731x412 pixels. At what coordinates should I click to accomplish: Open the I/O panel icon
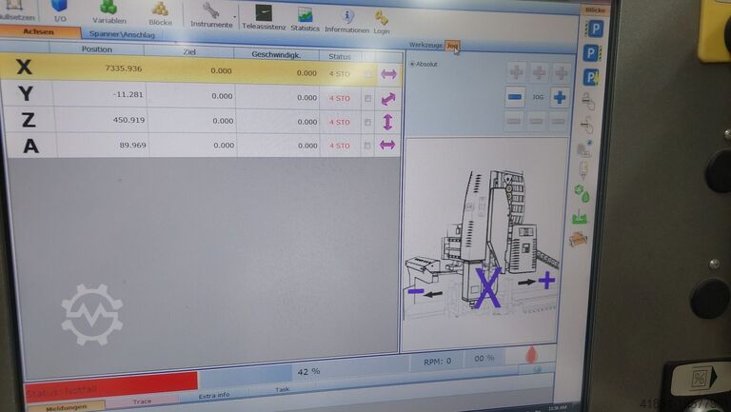[60, 9]
